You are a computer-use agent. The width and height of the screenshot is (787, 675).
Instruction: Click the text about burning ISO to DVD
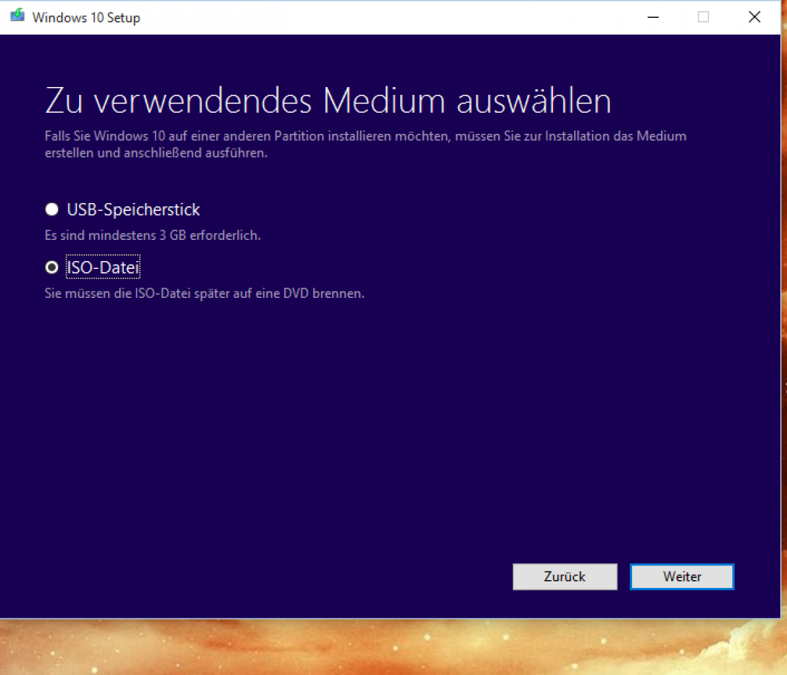click(x=204, y=293)
